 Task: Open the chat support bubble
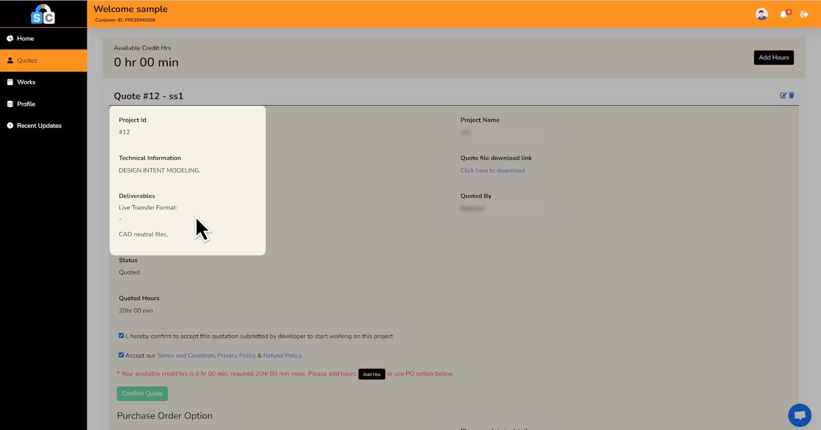point(799,415)
